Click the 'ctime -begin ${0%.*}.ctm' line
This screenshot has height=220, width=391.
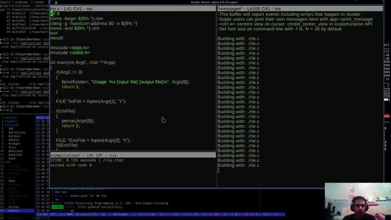(76, 18)
